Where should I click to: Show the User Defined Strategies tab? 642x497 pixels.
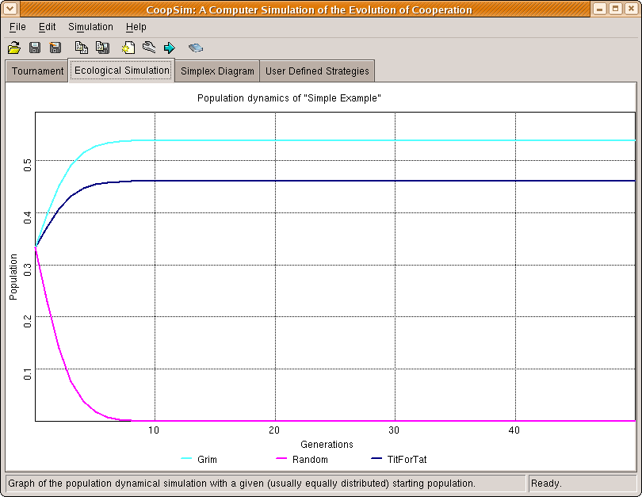coord(317,71)
